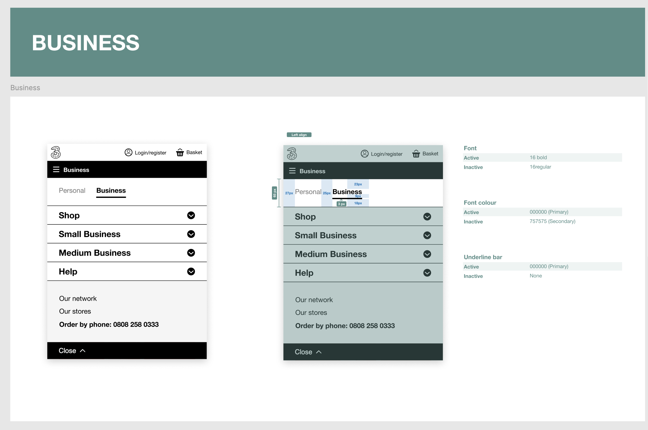The height and width of the screenshot is (430, 648).
Task: Click the basket icon in right annotated mockup
Action: [x=416, y=154]
